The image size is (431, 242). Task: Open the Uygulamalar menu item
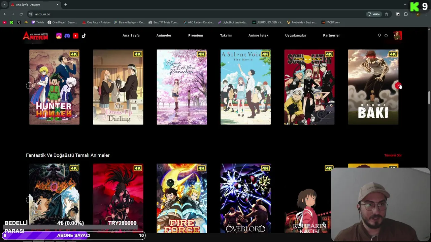296,36
